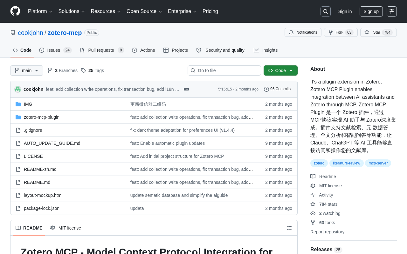This screenshot has height=254, width=407.
Task: Open the zotero-mcp repository name link
Action: (65, 33)
